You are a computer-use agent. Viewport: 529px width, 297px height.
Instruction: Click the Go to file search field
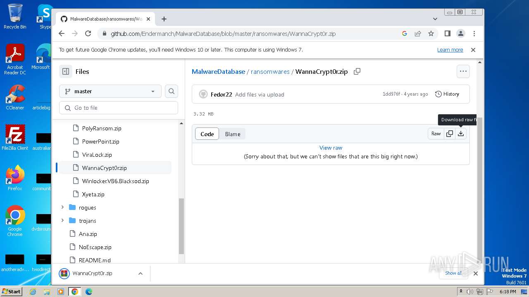(119, 108)
